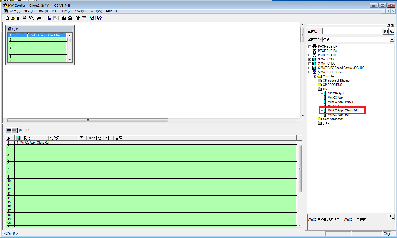Screen dimensions: 397x238
Task: Open the 配置文件 profile dropdown
Action: coord(392,40)
